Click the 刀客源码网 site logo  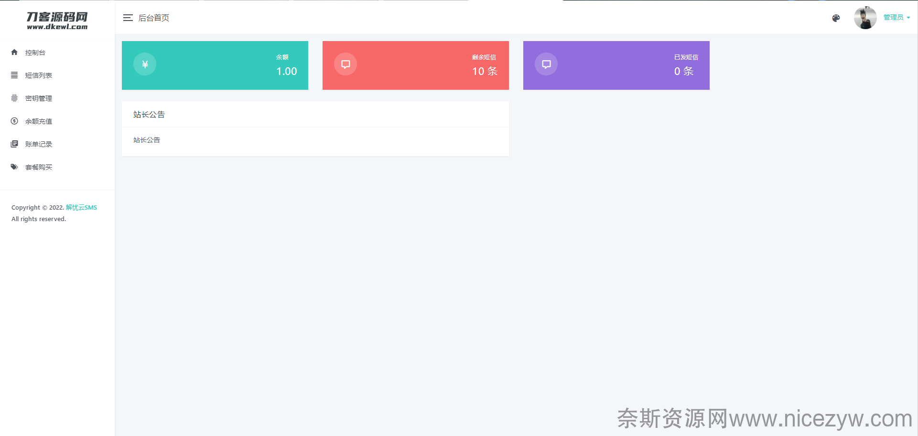[x=57, y=21]
